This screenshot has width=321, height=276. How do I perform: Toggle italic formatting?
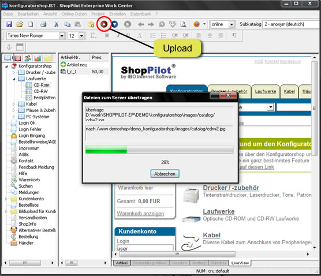(x=118, y=36)
